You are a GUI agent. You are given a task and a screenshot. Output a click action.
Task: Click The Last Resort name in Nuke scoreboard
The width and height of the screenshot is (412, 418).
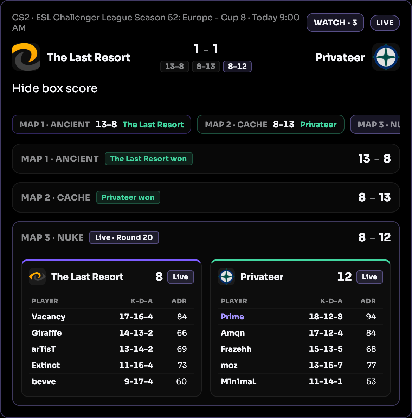click(87, 277)
